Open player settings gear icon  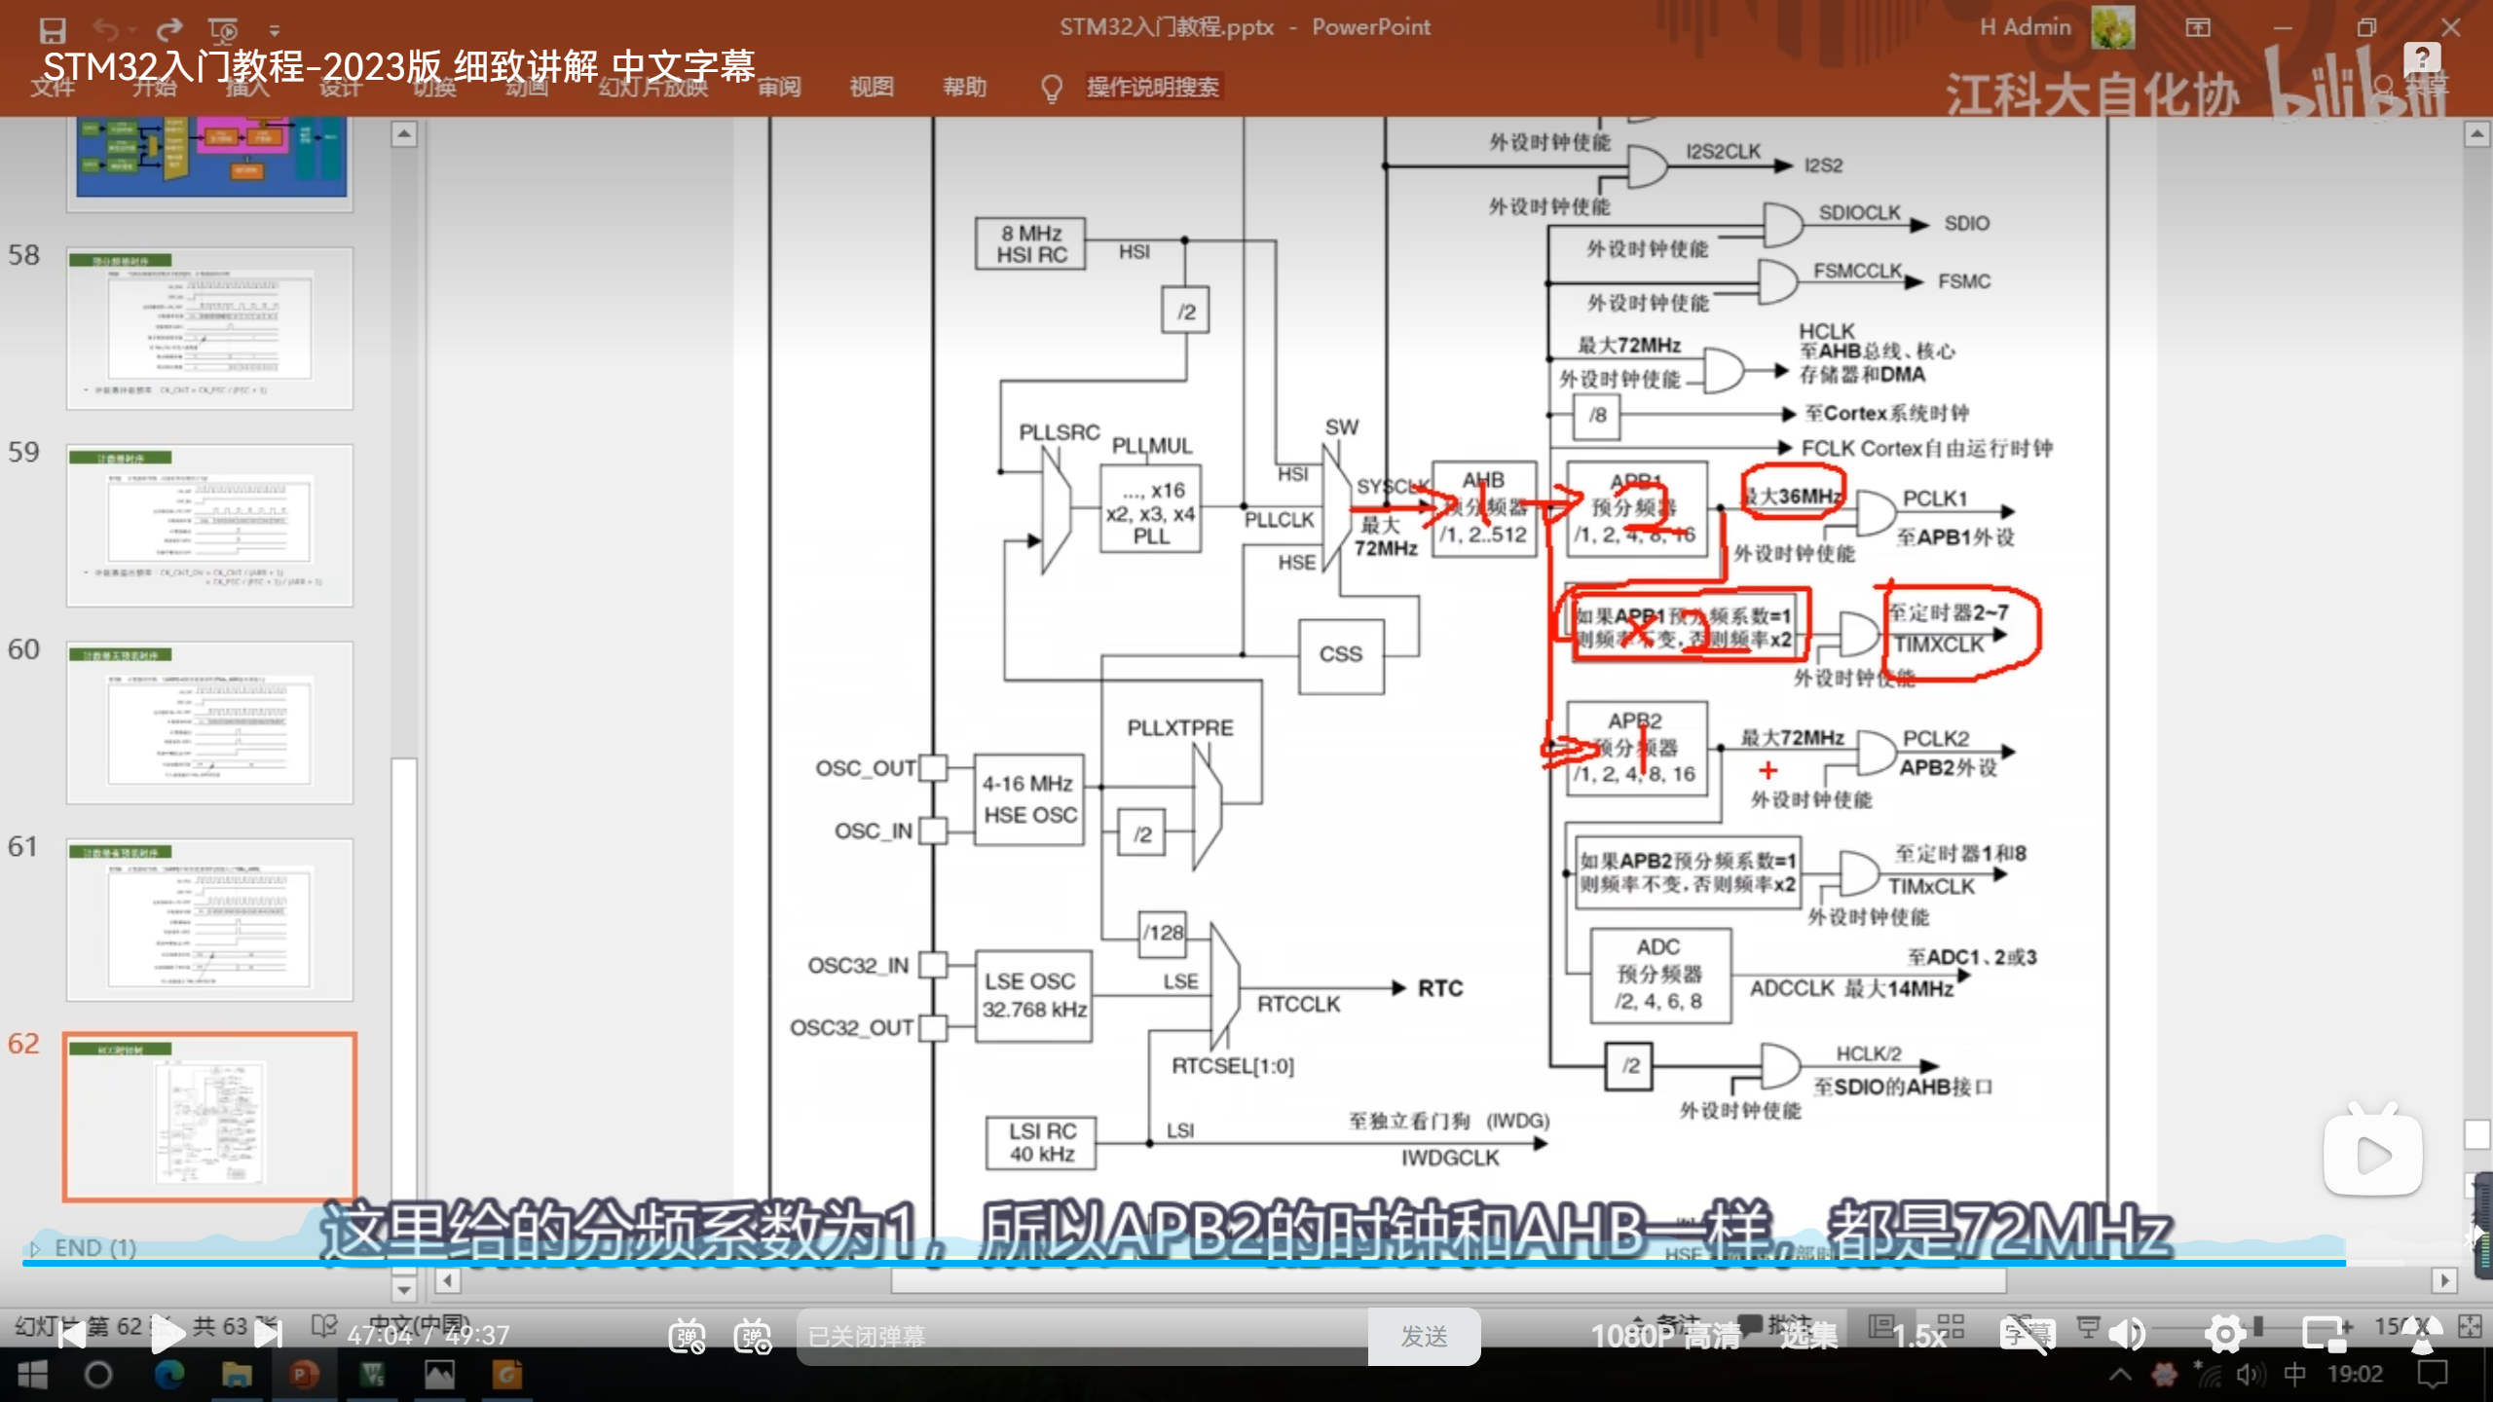(x=2225, y=1335)
